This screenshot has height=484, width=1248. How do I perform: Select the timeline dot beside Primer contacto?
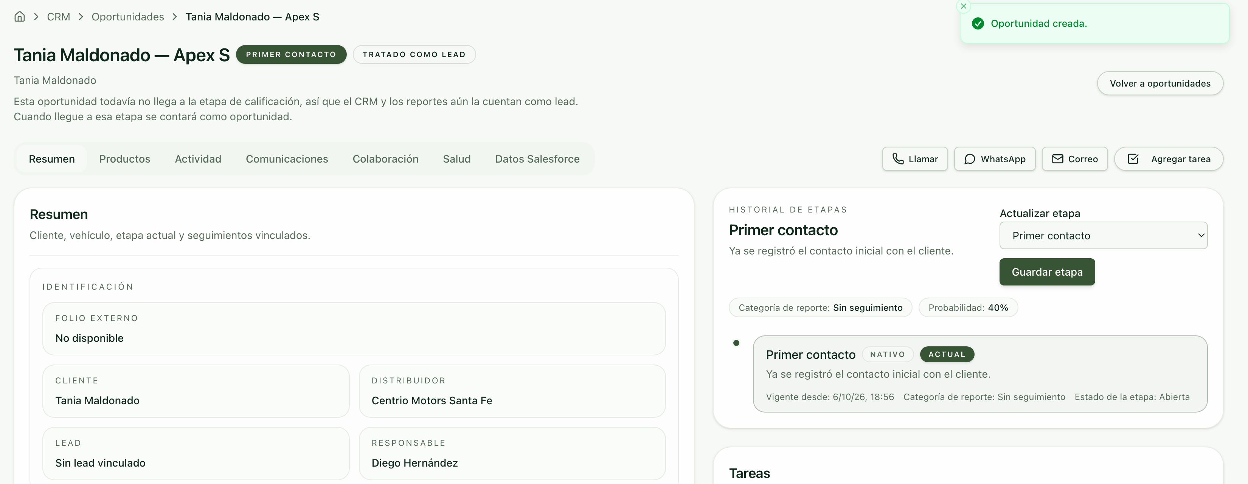click(x=736, y=343)
